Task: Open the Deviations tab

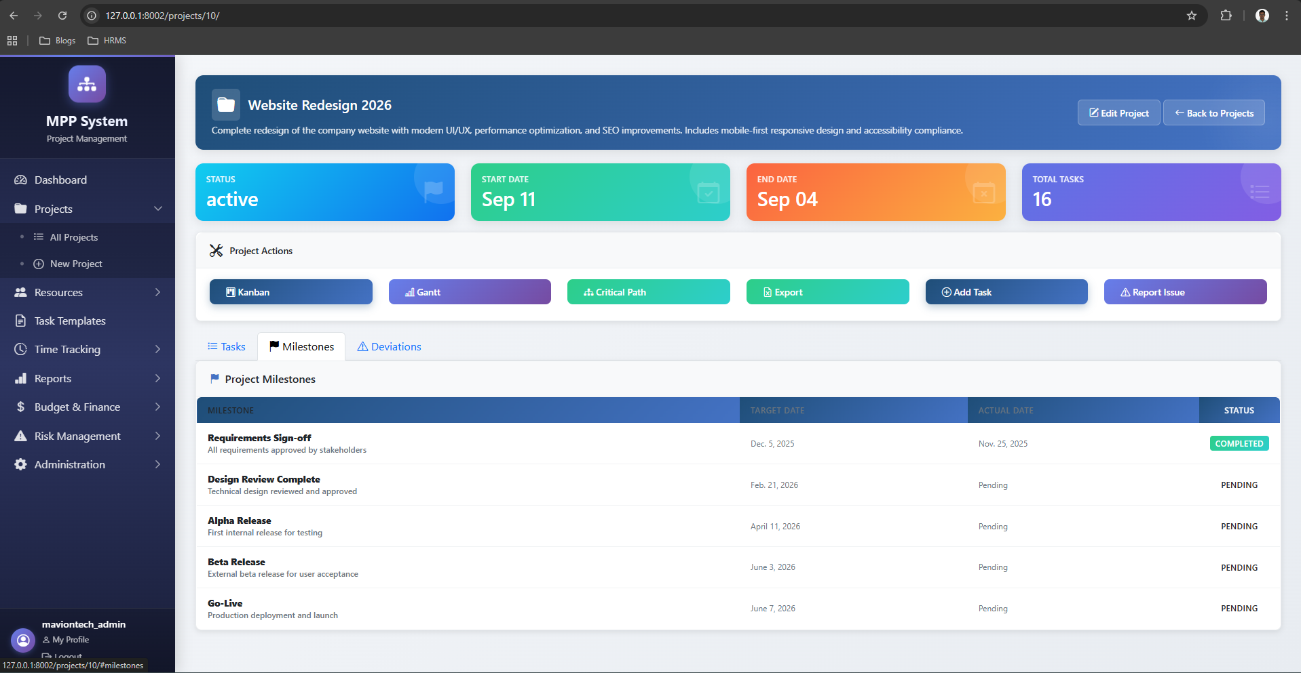Action: point(390,347)
